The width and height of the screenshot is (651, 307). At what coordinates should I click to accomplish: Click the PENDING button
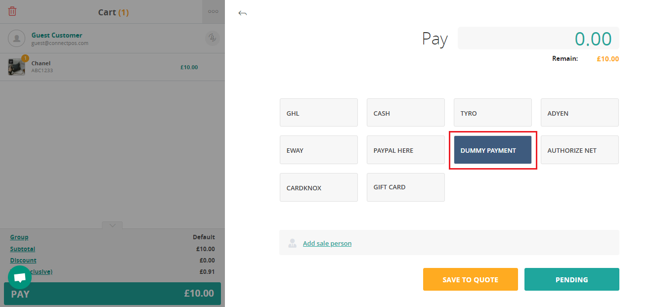(x=572, y=279)
